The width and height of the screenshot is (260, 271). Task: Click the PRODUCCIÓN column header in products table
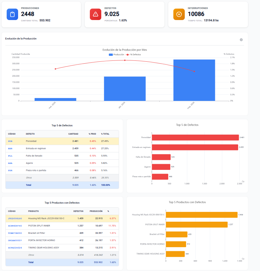pos(96,211)
